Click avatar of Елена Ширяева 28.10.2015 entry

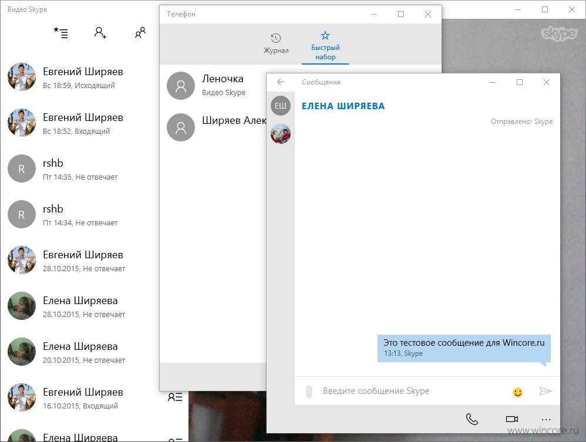pyautogui.click(x=22, y=306)
